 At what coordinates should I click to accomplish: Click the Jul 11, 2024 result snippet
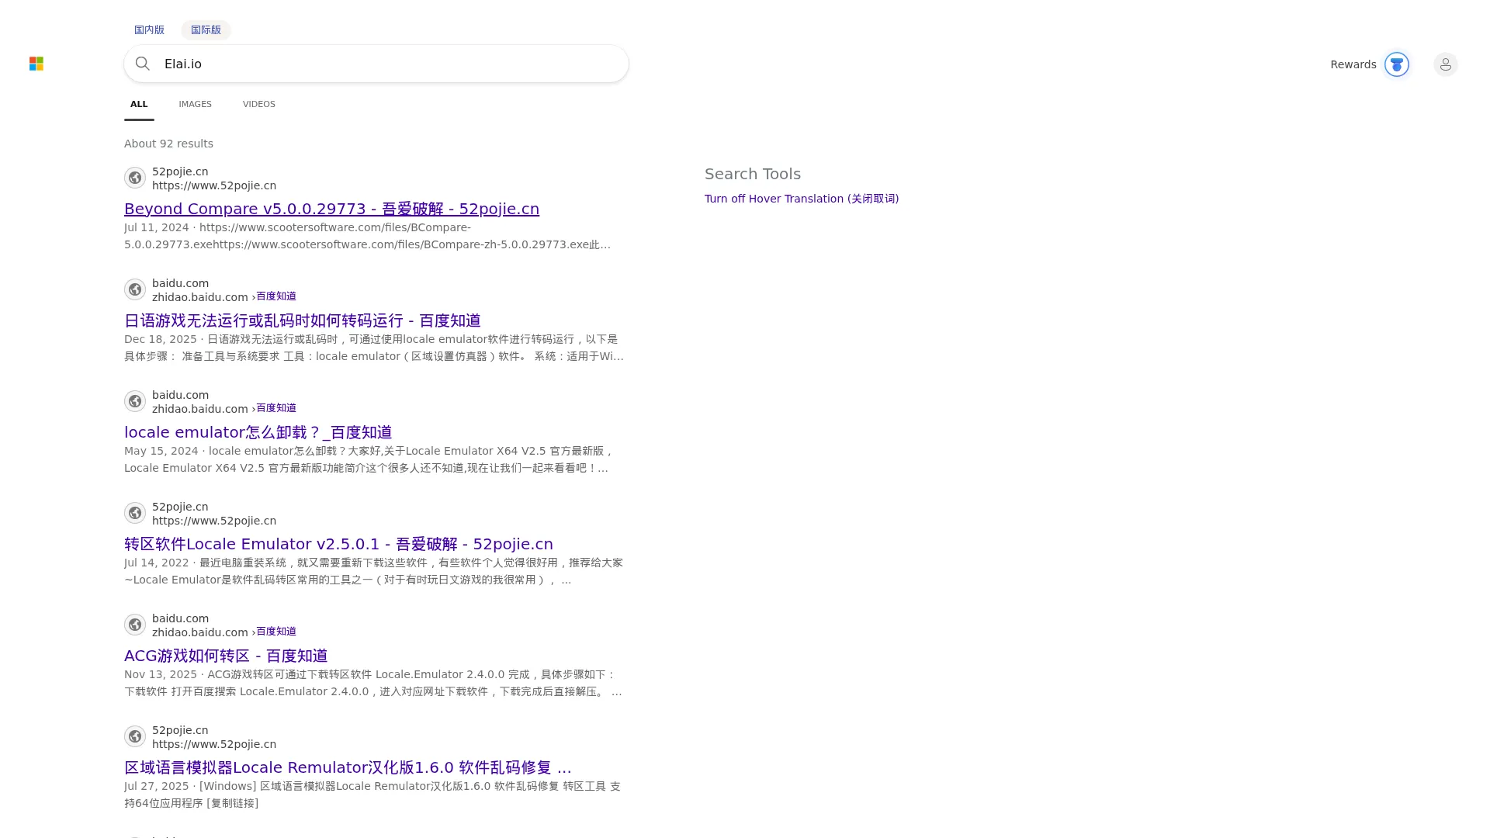tap(368, 236)
